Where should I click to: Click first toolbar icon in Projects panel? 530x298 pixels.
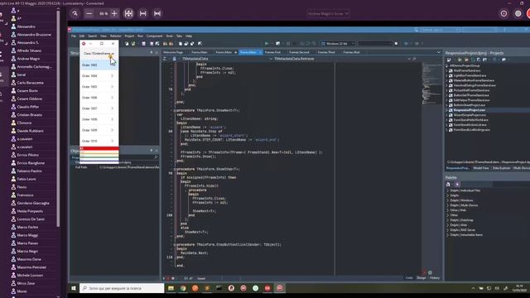pyautogui.click(x=449, y=60)
